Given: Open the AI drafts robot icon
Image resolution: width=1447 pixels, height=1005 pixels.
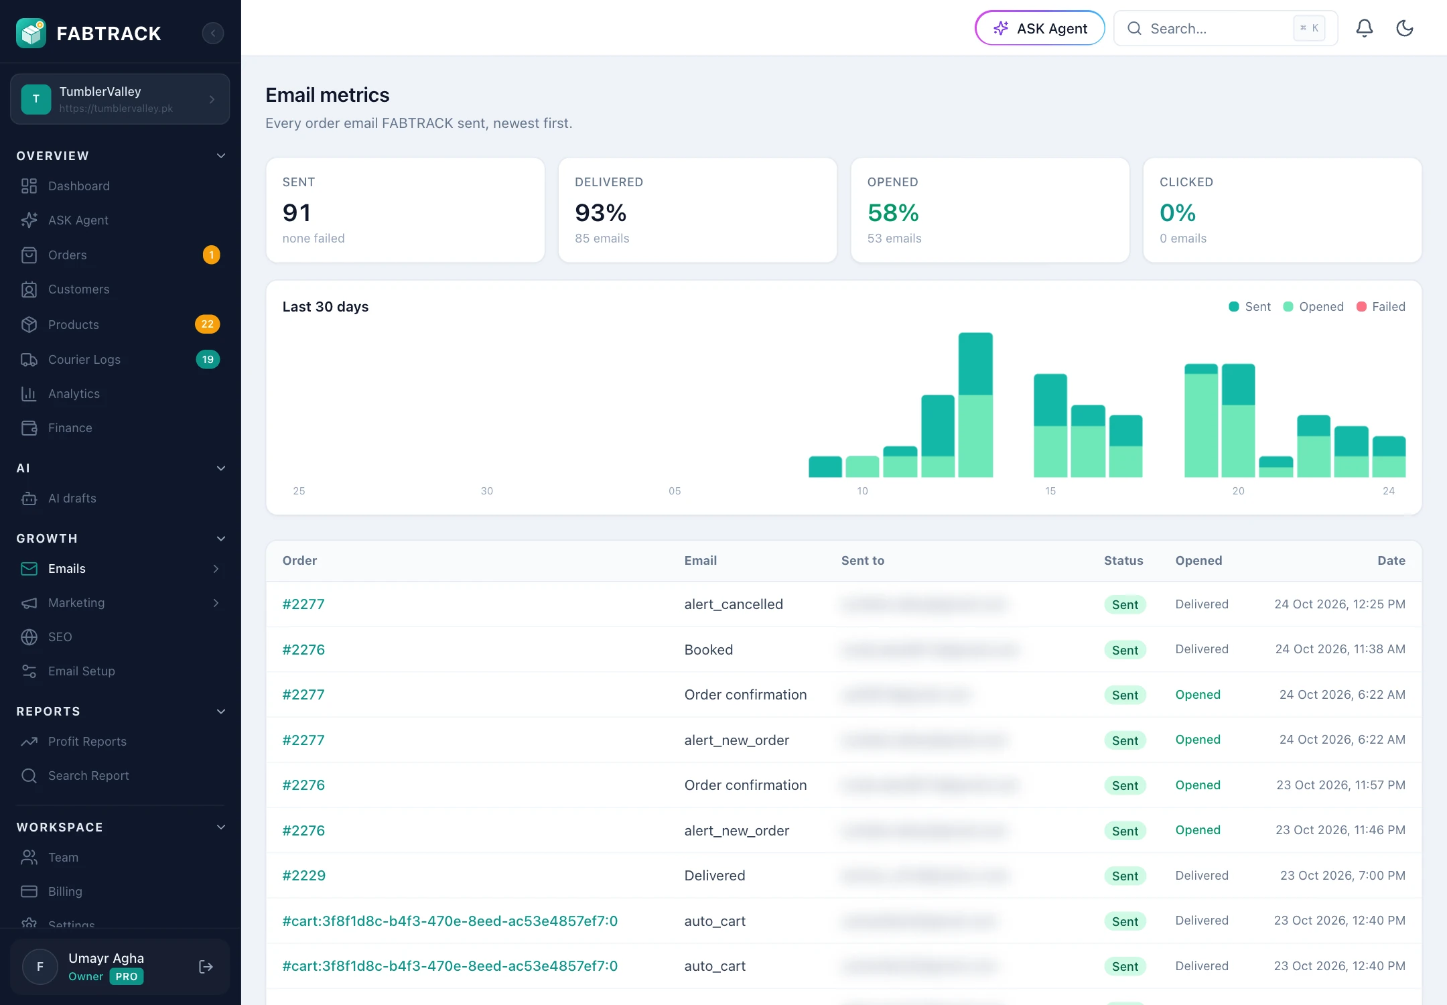Looking at the screenshot, I should 29,498.
